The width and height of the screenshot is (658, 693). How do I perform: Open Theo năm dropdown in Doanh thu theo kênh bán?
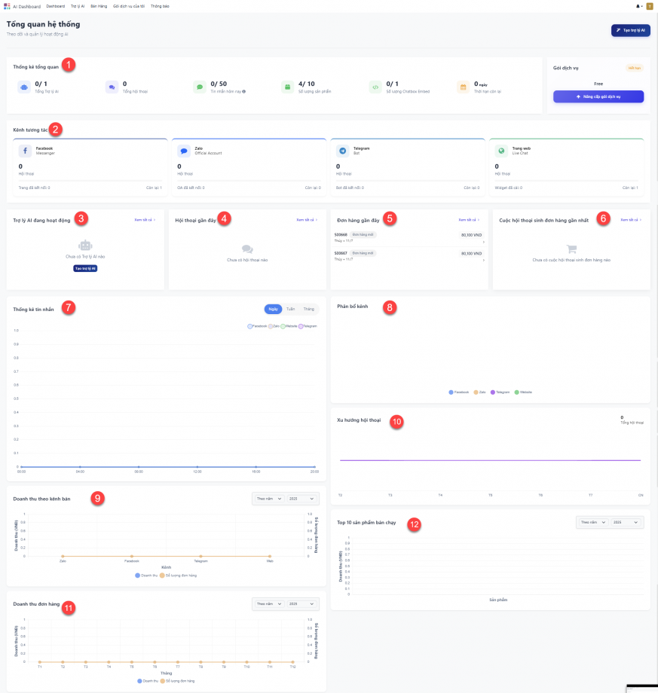coord(269,498)
